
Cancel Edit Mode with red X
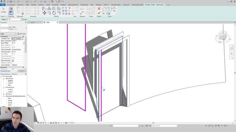(x=99, y=8)
